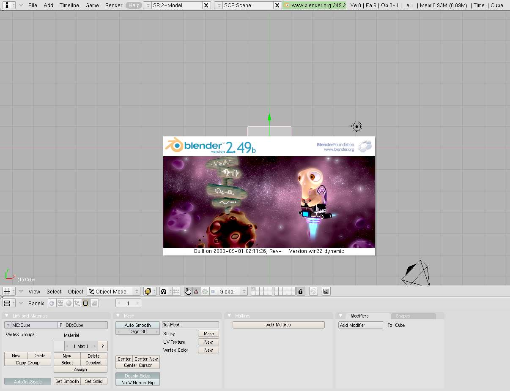Image resolution: width=510 pixels, height=391 pixels.
Task: Open the Panels menu in buttons header
Action: coord(36,303)
